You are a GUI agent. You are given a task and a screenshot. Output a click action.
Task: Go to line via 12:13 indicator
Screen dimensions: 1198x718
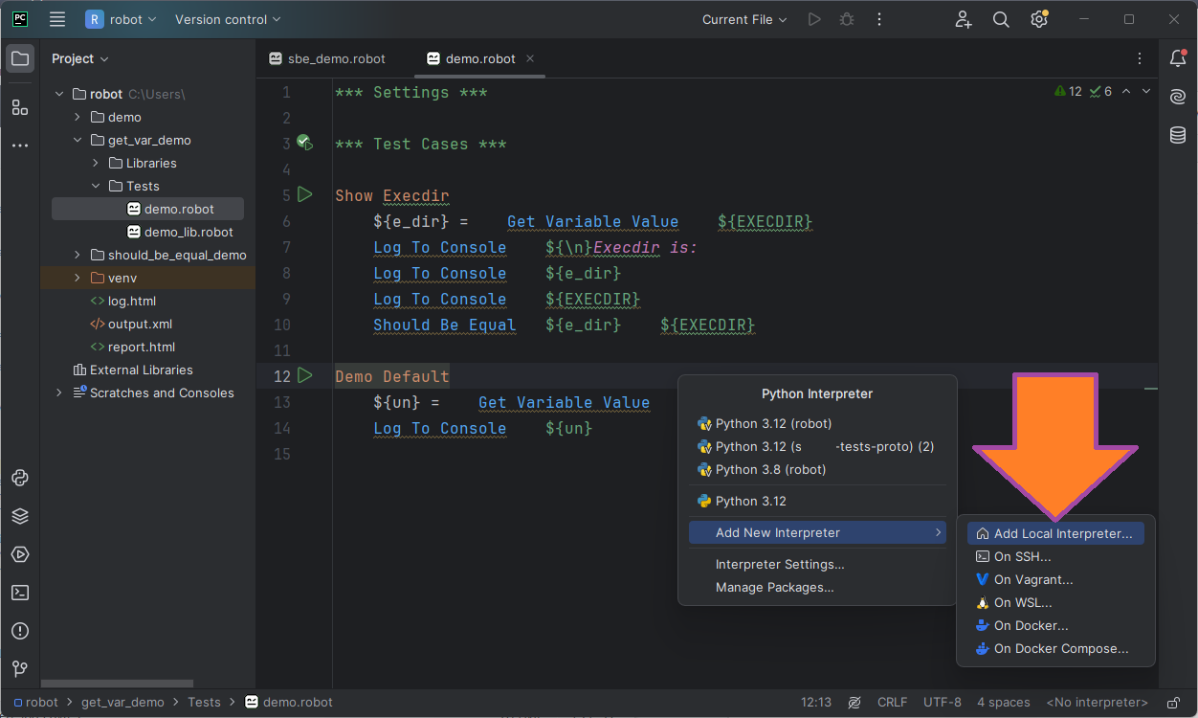coord(816,703)
